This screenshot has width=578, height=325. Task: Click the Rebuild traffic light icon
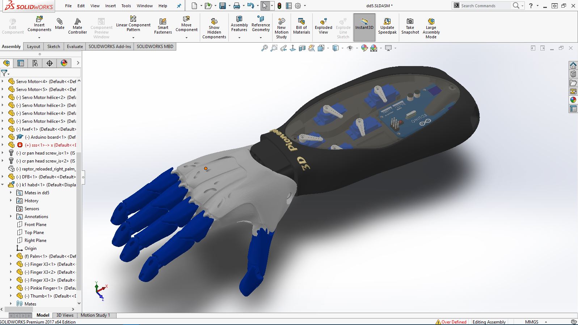[x=279, y=6]
